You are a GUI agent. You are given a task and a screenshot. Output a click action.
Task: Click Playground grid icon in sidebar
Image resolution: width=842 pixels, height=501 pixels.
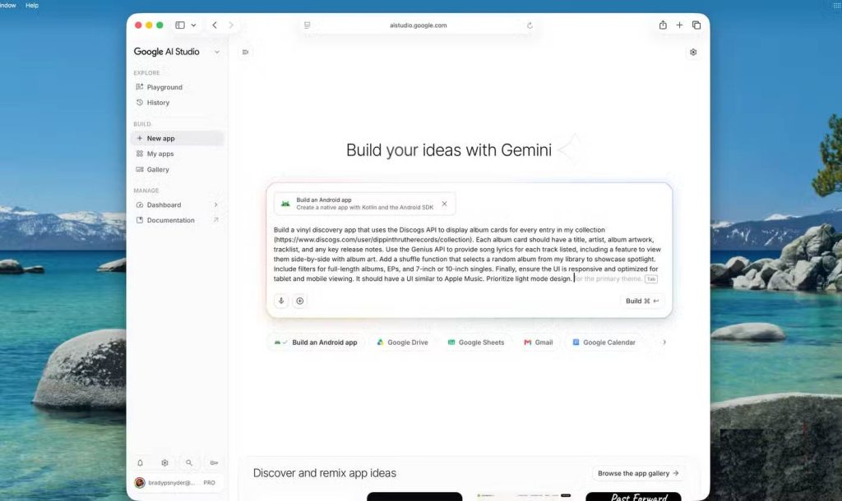(140, 87)
